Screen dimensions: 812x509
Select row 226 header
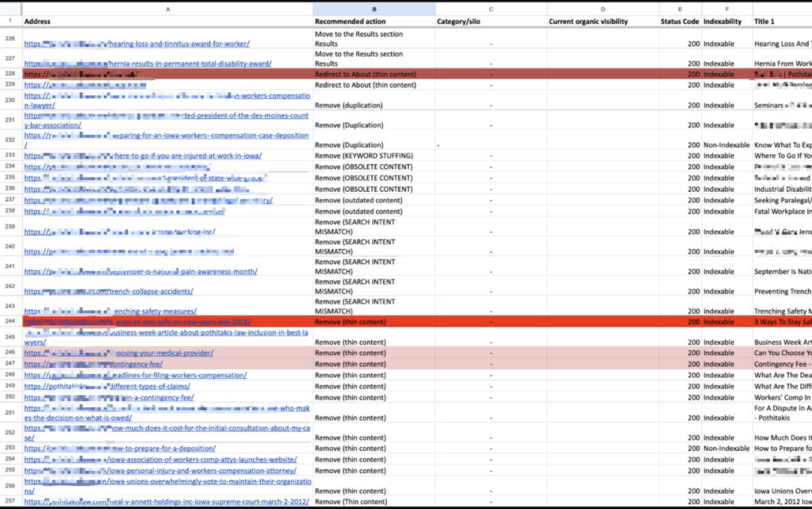pos(10,39)
